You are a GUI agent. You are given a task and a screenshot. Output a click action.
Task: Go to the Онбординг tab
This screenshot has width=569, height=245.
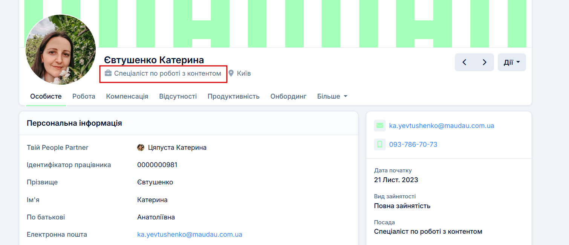(288, 96)
